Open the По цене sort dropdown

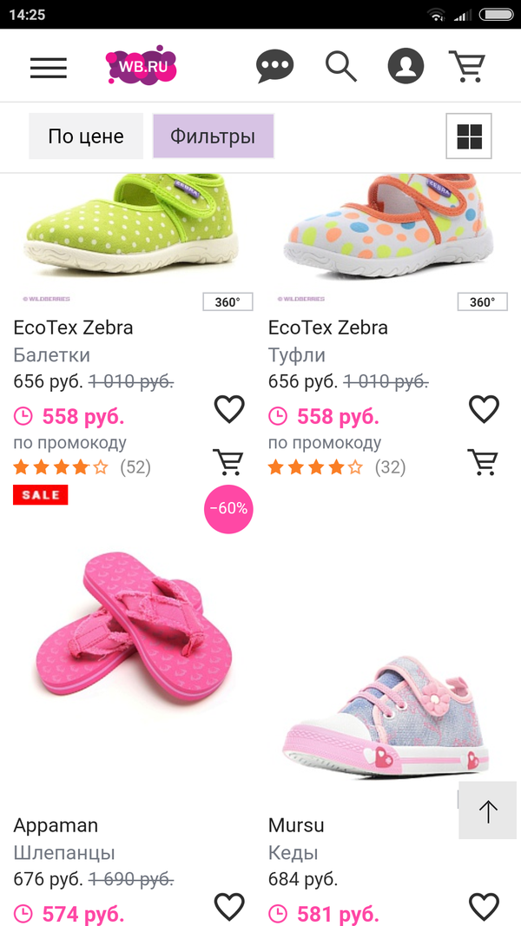pos(86,136)
